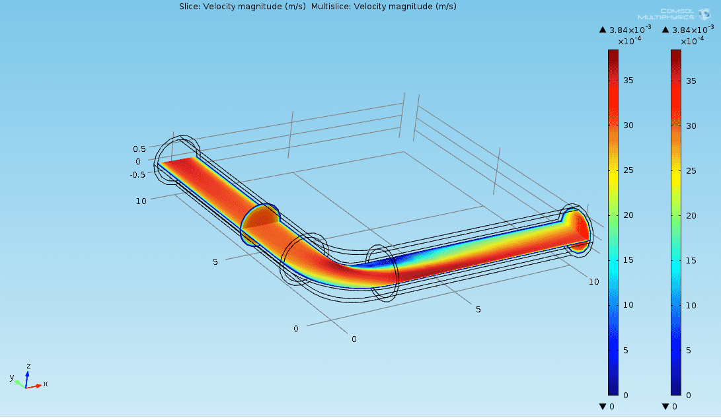The width and height of the screenshot is (721, 418).
Task: Click the max triangle marker above right legend
Action: click(x=665, y=30)
